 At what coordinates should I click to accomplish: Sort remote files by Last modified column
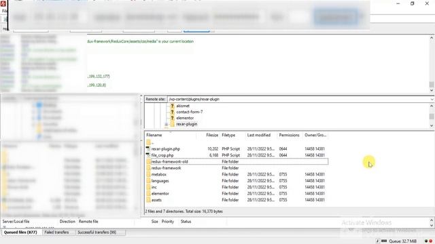pos(261,135)
